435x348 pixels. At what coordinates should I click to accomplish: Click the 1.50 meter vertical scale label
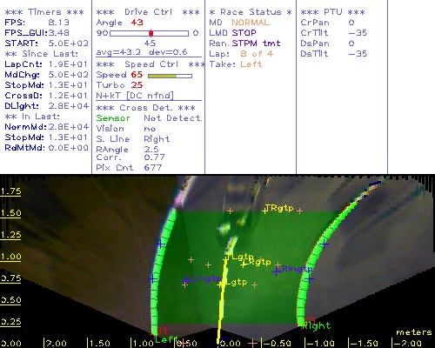pos(10,213)
